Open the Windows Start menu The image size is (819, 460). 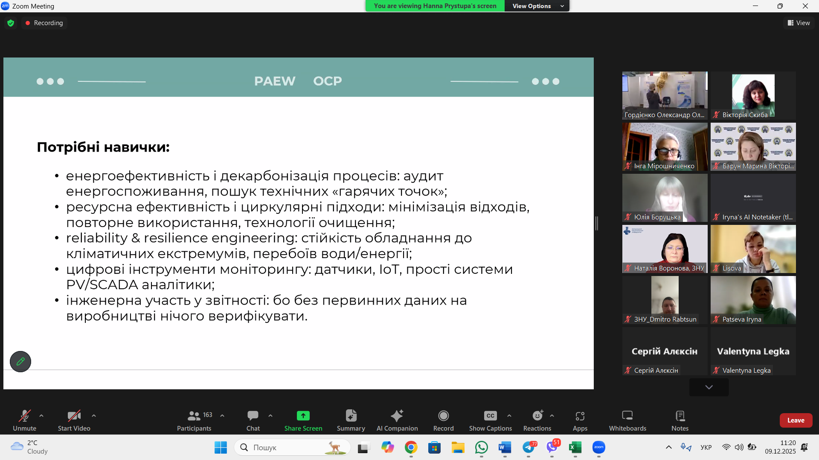click(220, 447)
